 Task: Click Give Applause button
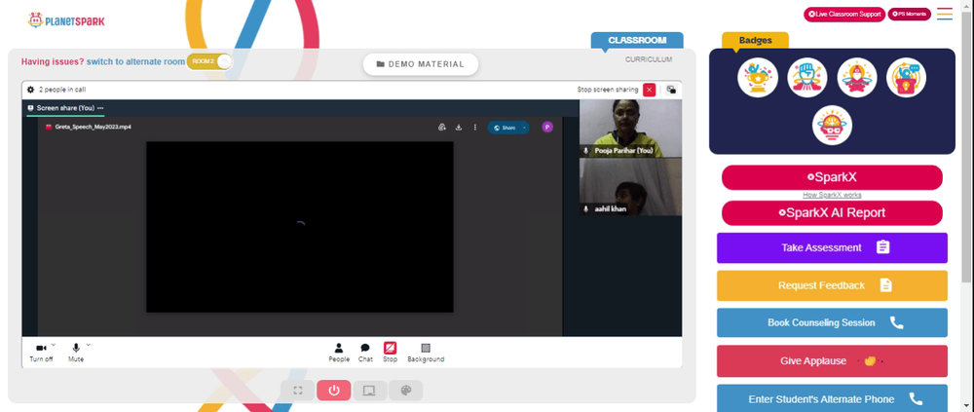point(832,361)
